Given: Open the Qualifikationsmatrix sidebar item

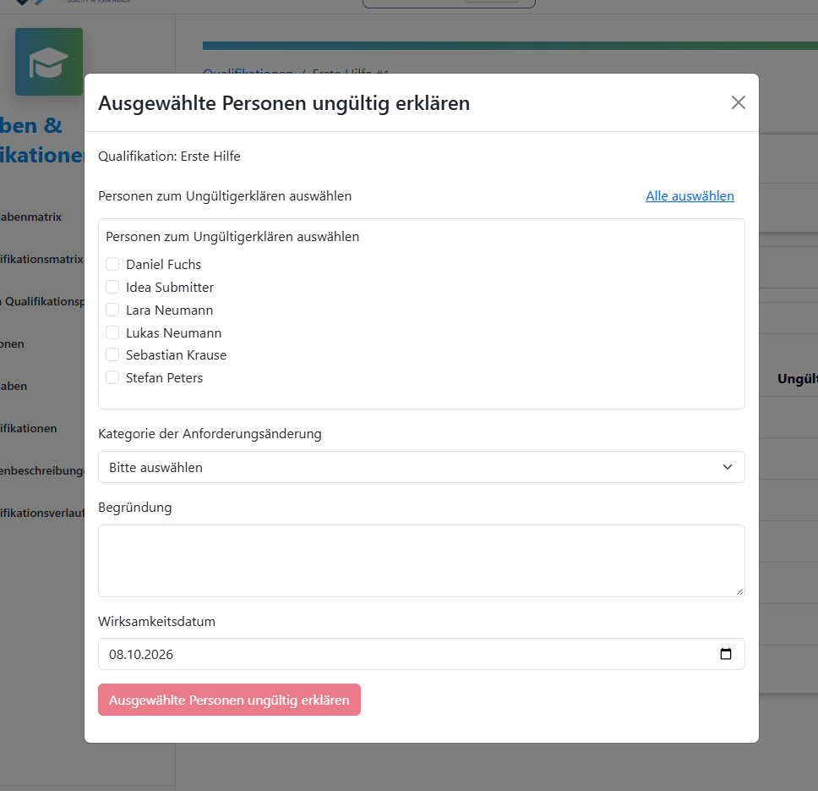Looking at the screenshot, I should pos(41,259).
